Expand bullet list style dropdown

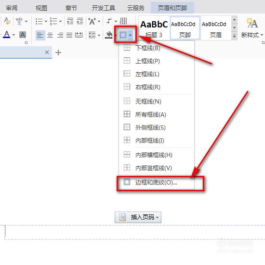point(46,21)
